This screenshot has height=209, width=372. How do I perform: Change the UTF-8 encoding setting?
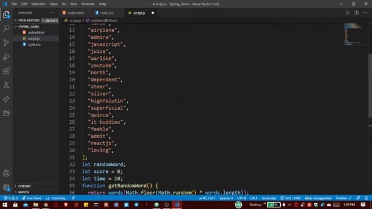[242, 198]
